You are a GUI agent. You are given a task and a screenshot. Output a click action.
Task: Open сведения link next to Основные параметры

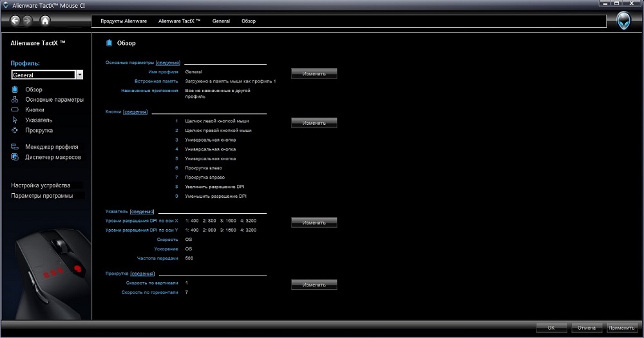coord(168,62)
